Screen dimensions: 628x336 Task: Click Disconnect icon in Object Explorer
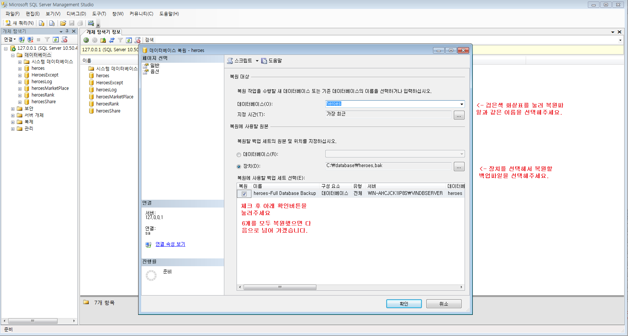point(30,39)
